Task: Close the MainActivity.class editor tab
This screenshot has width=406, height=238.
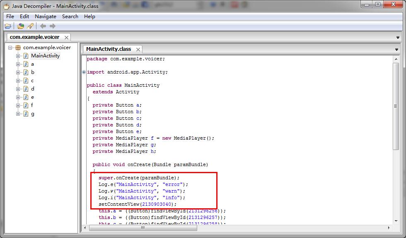Action: pos(138,49)
